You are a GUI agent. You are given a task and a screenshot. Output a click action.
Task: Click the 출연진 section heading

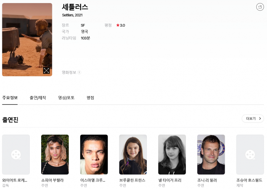(10, 120)
